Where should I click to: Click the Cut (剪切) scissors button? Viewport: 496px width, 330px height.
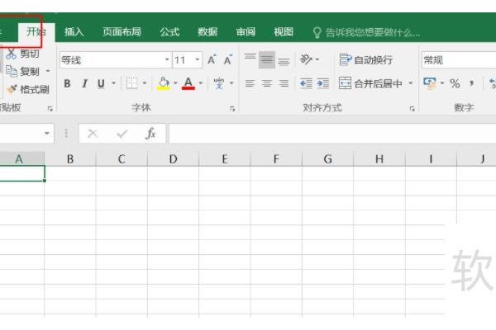23,54
